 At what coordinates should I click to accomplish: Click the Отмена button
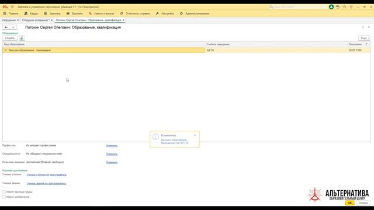coord(363,203)
